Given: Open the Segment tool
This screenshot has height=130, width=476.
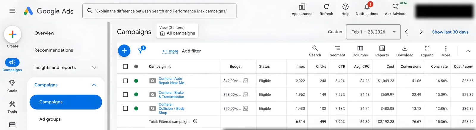Looking at the screenshot, I should click(337, 51).
